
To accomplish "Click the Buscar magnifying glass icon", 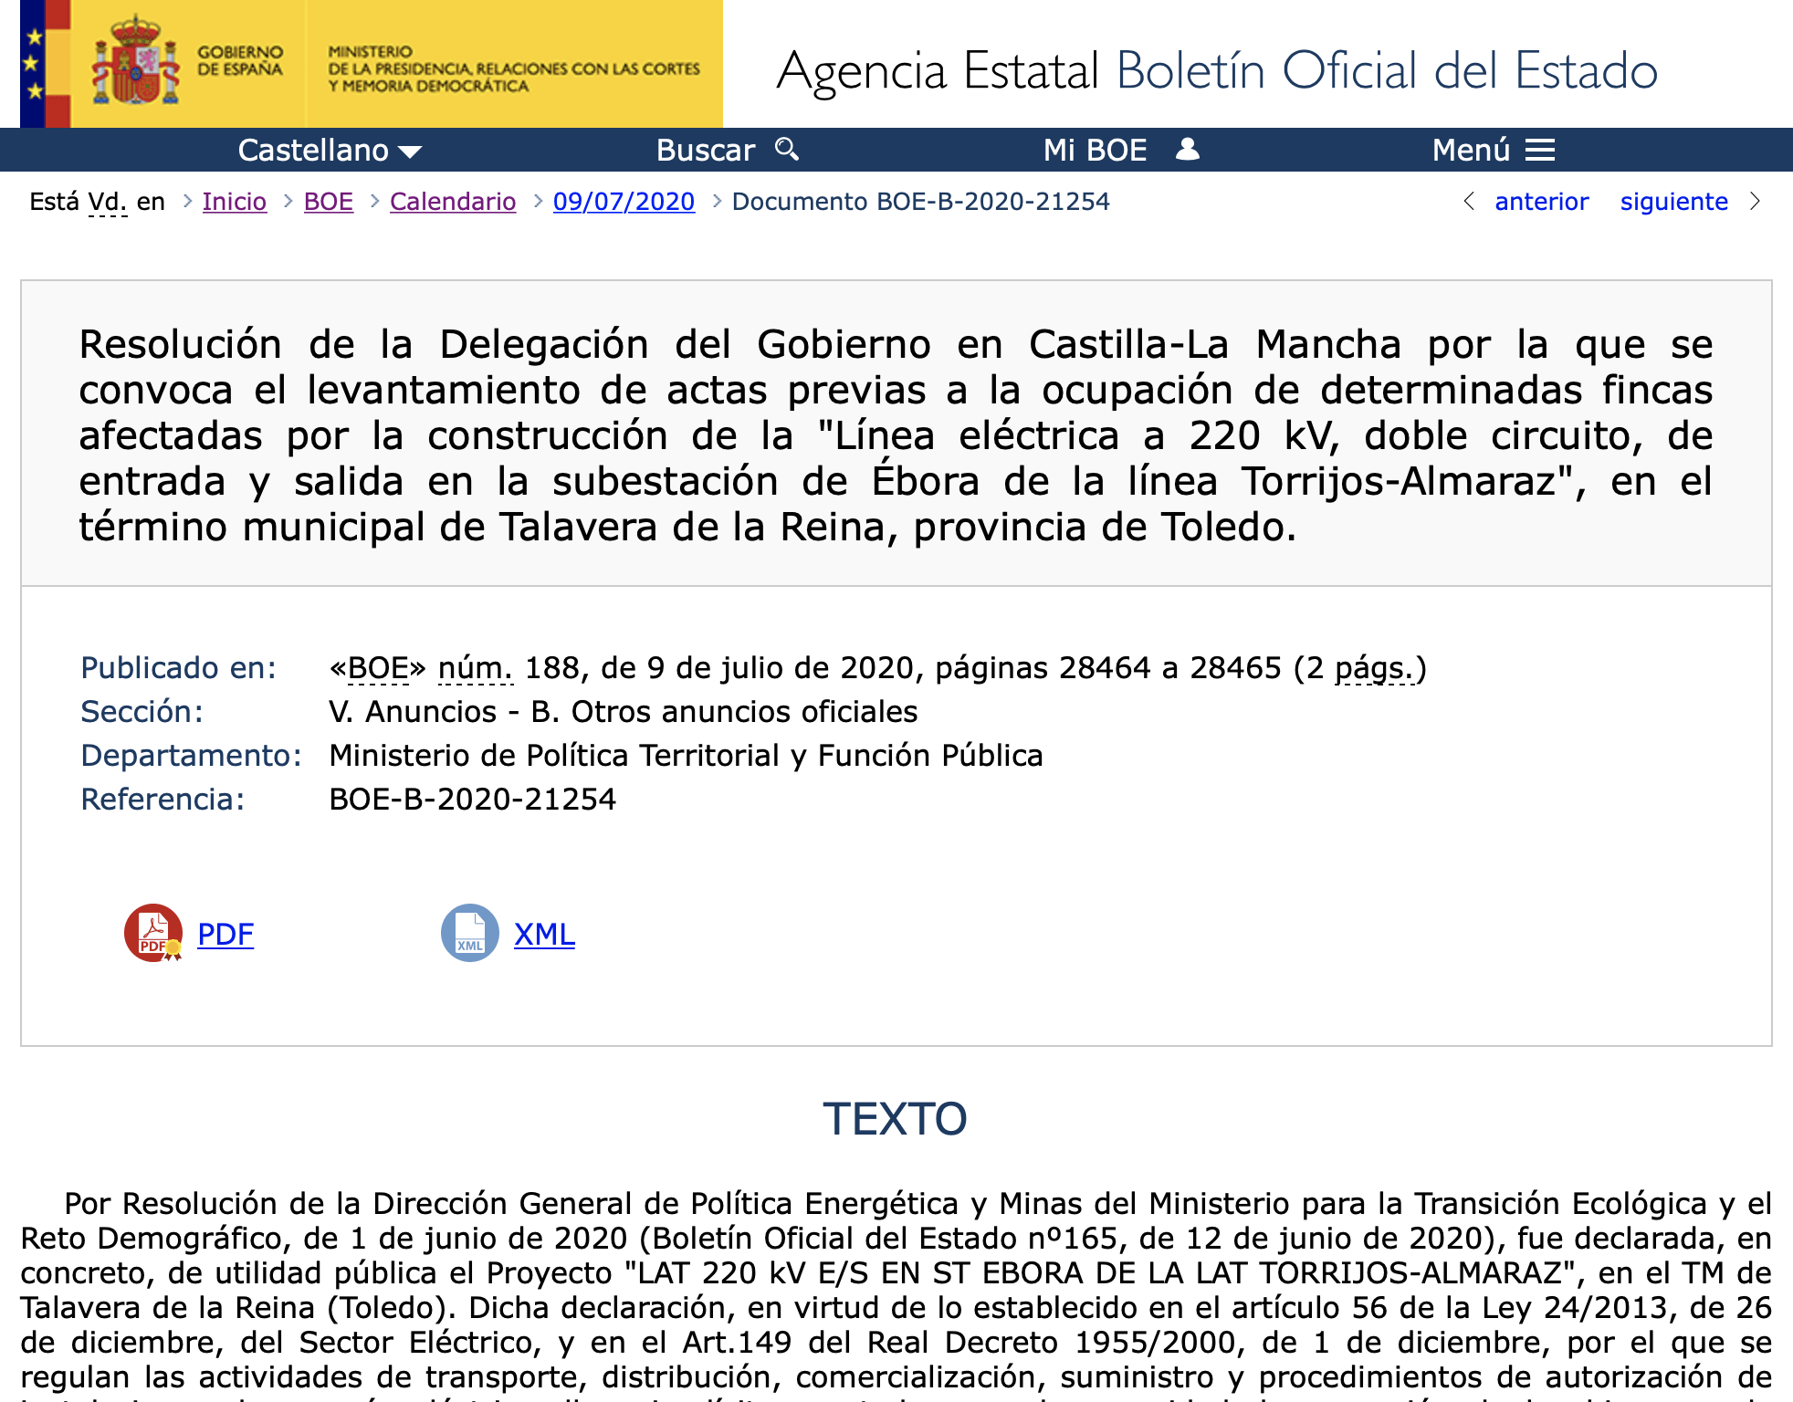I will point(787,149).
